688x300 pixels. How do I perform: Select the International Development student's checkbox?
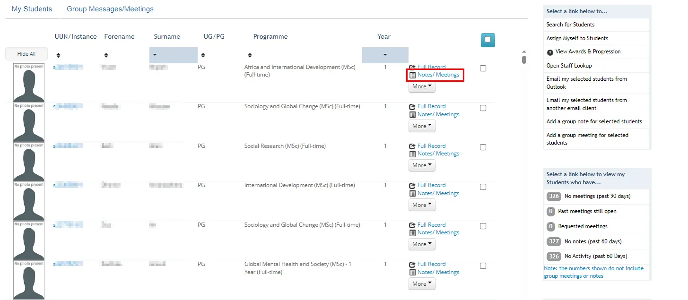pyautogui.click(x=483, y=187)
